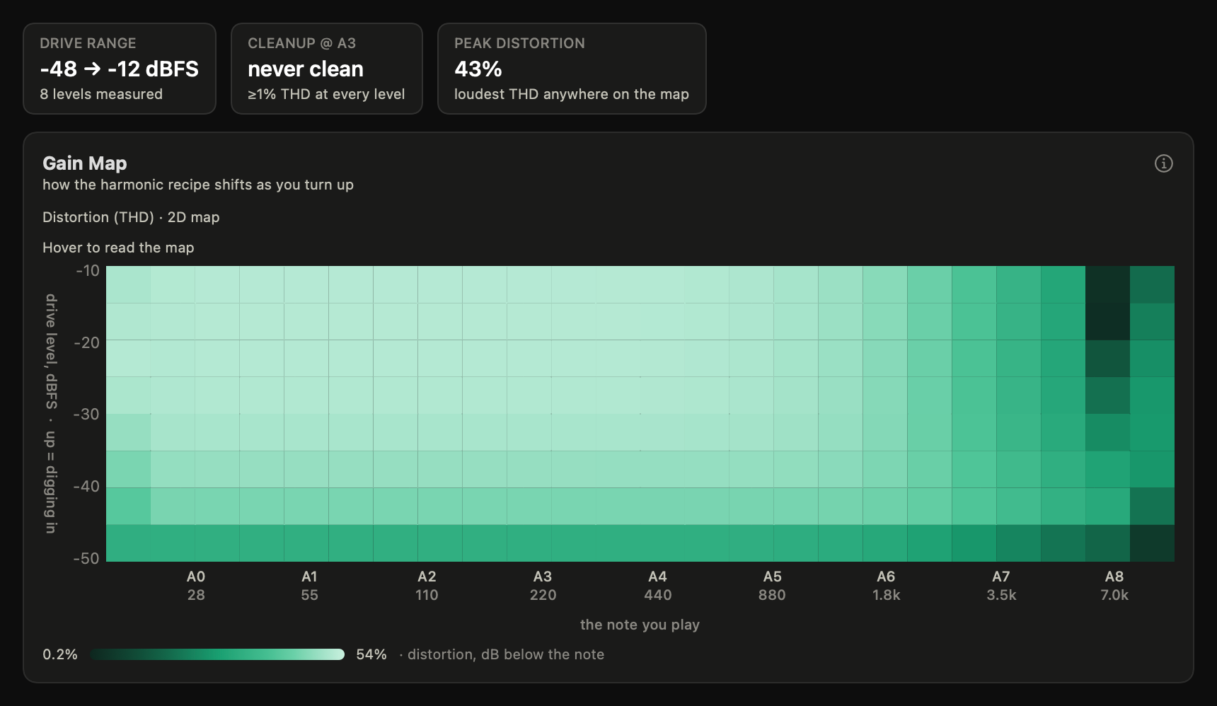The height and width of the screenshot is (706, 1217).
Task: Click 'loudest THD anywhere on the map' caption
Action: click(x=572, y=94)
